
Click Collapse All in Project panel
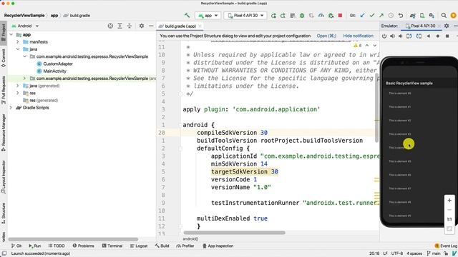[130, 26]
